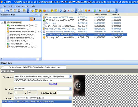Image resolution: width=138 pixels, height=107 pixels.
Task: Select Binary Index (BINX) tree item
Action: (x=20, y=29)
